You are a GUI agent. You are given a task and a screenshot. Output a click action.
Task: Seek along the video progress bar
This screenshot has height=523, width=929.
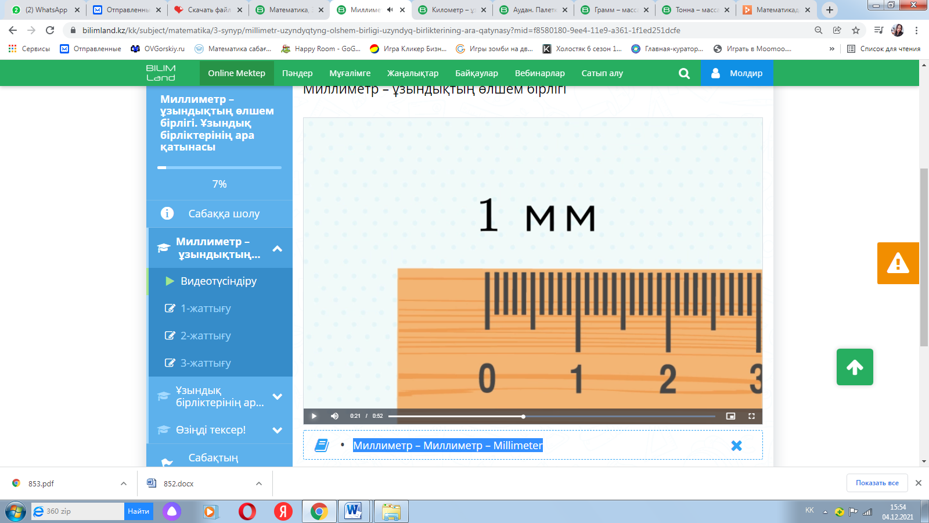tap(552, 416)
